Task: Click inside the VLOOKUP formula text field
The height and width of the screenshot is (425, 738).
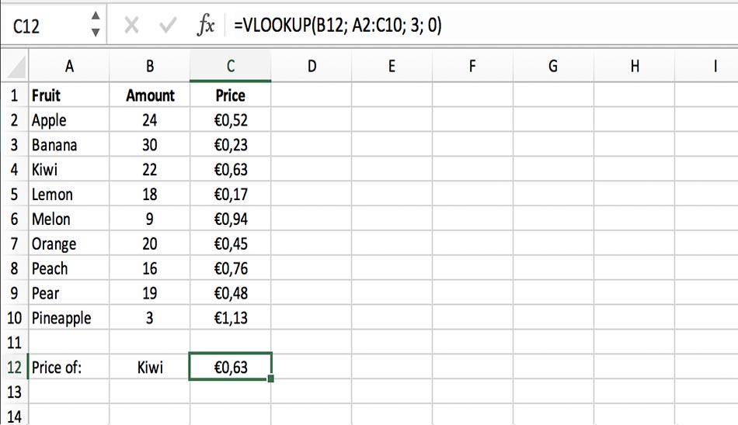Action: [480, 25]
